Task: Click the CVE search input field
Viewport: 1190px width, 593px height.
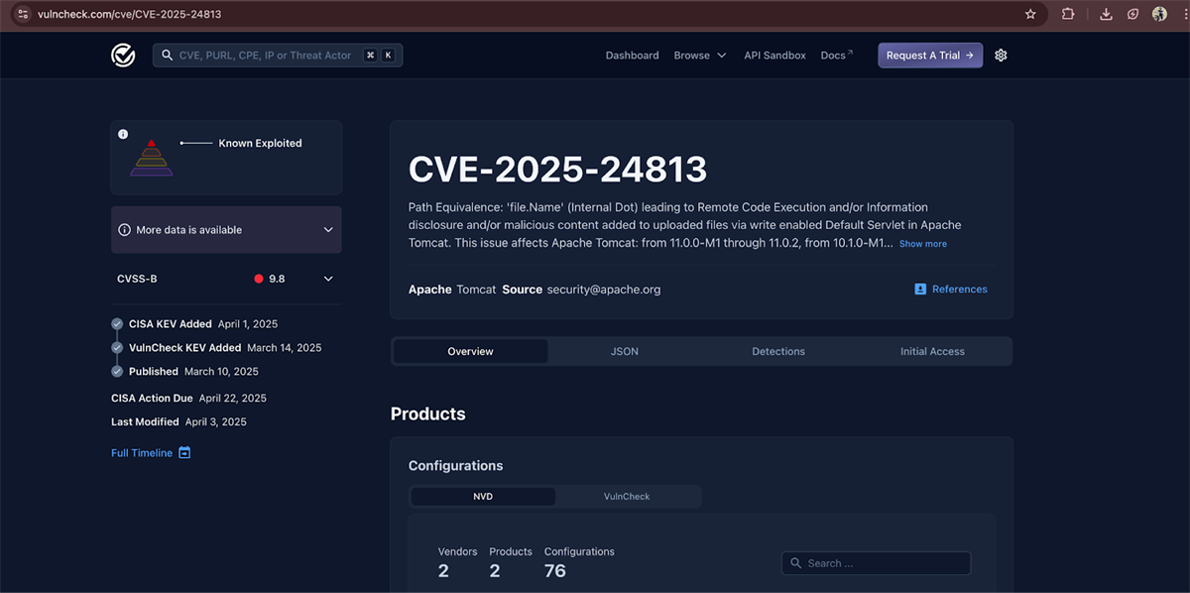Action: pyautogui.click(x=278, y=56)
